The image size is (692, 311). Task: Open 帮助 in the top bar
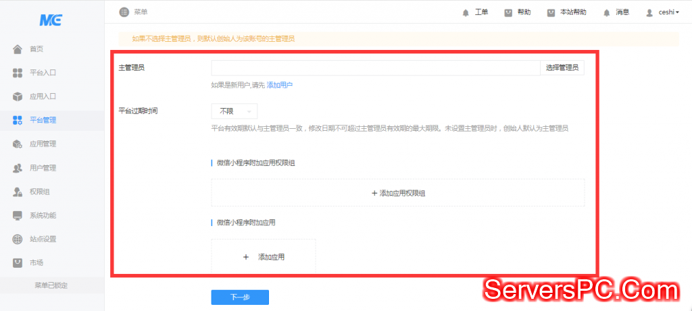[524, 12]
